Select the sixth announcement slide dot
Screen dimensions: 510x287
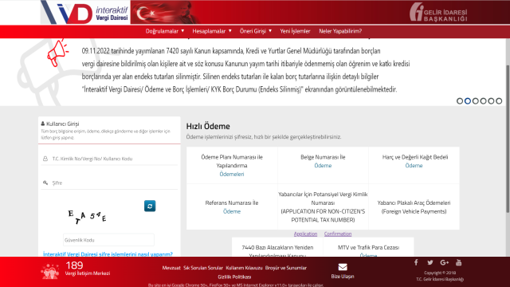[499, 101]
